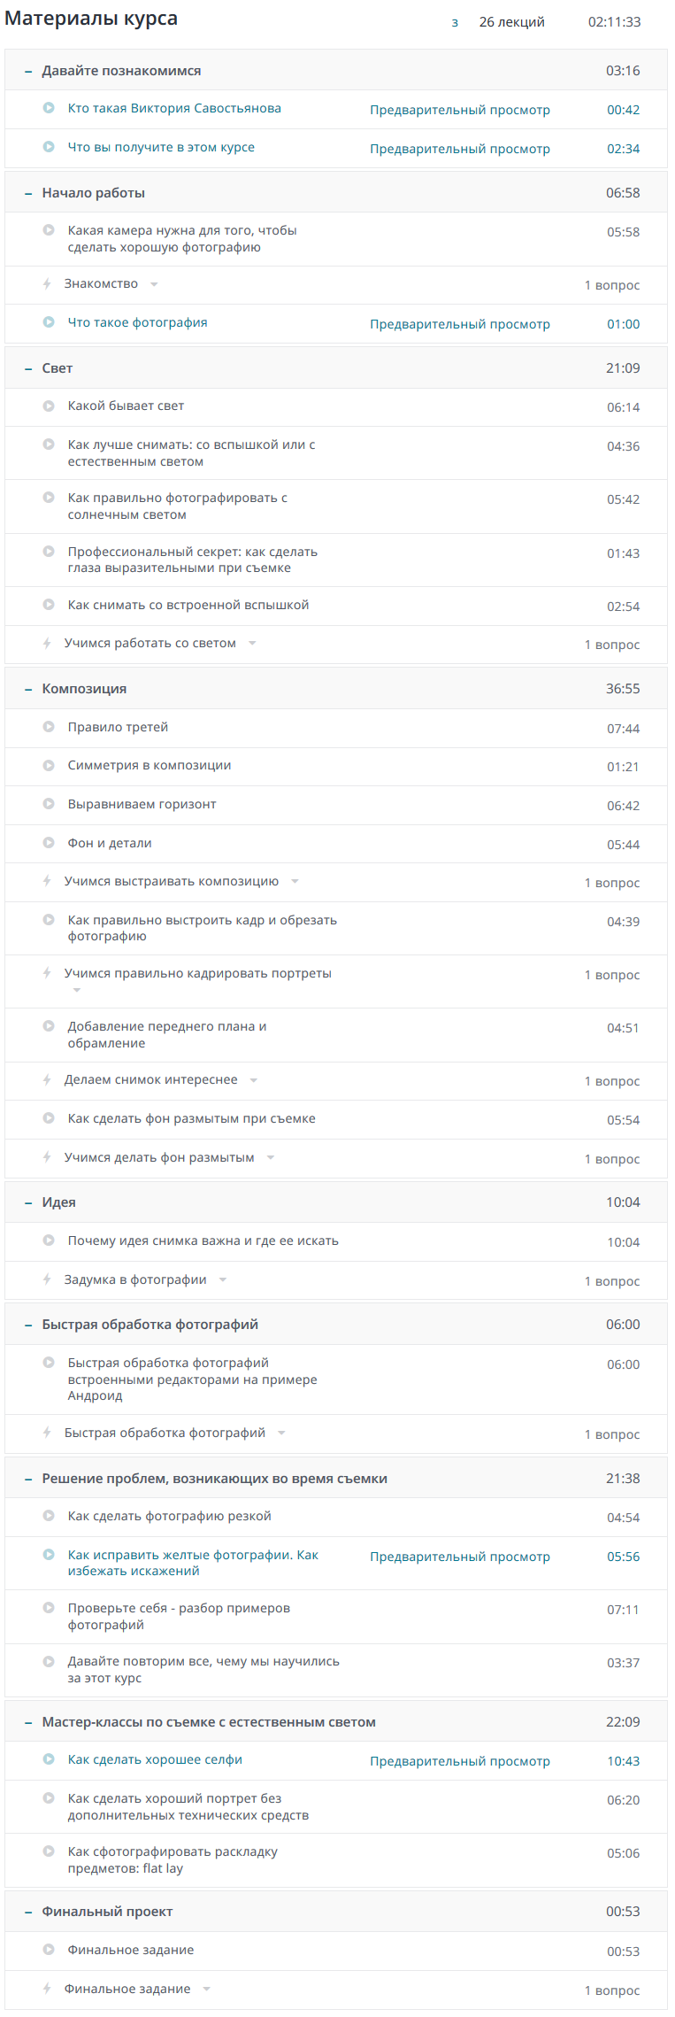
Task: Collapse the "Идея" section
Action: [28, 1203]
